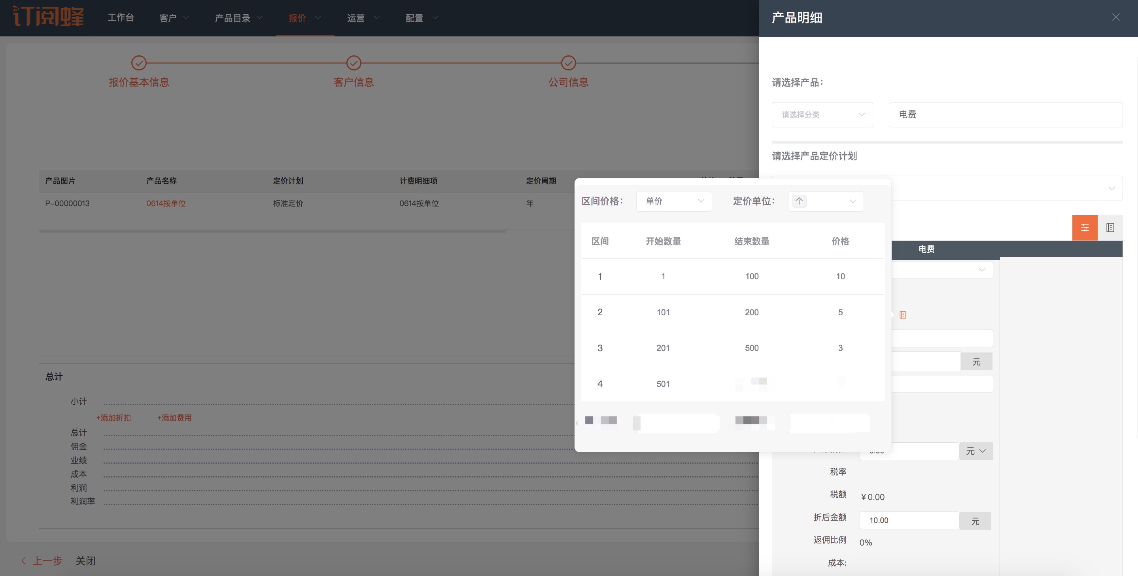The image size is (1138, 576).
Task: Open the 定价单位 dropdown
Action: pos(825,201)
